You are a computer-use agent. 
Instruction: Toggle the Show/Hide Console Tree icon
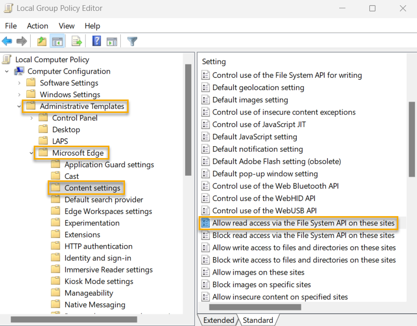[x=58, y=41]
